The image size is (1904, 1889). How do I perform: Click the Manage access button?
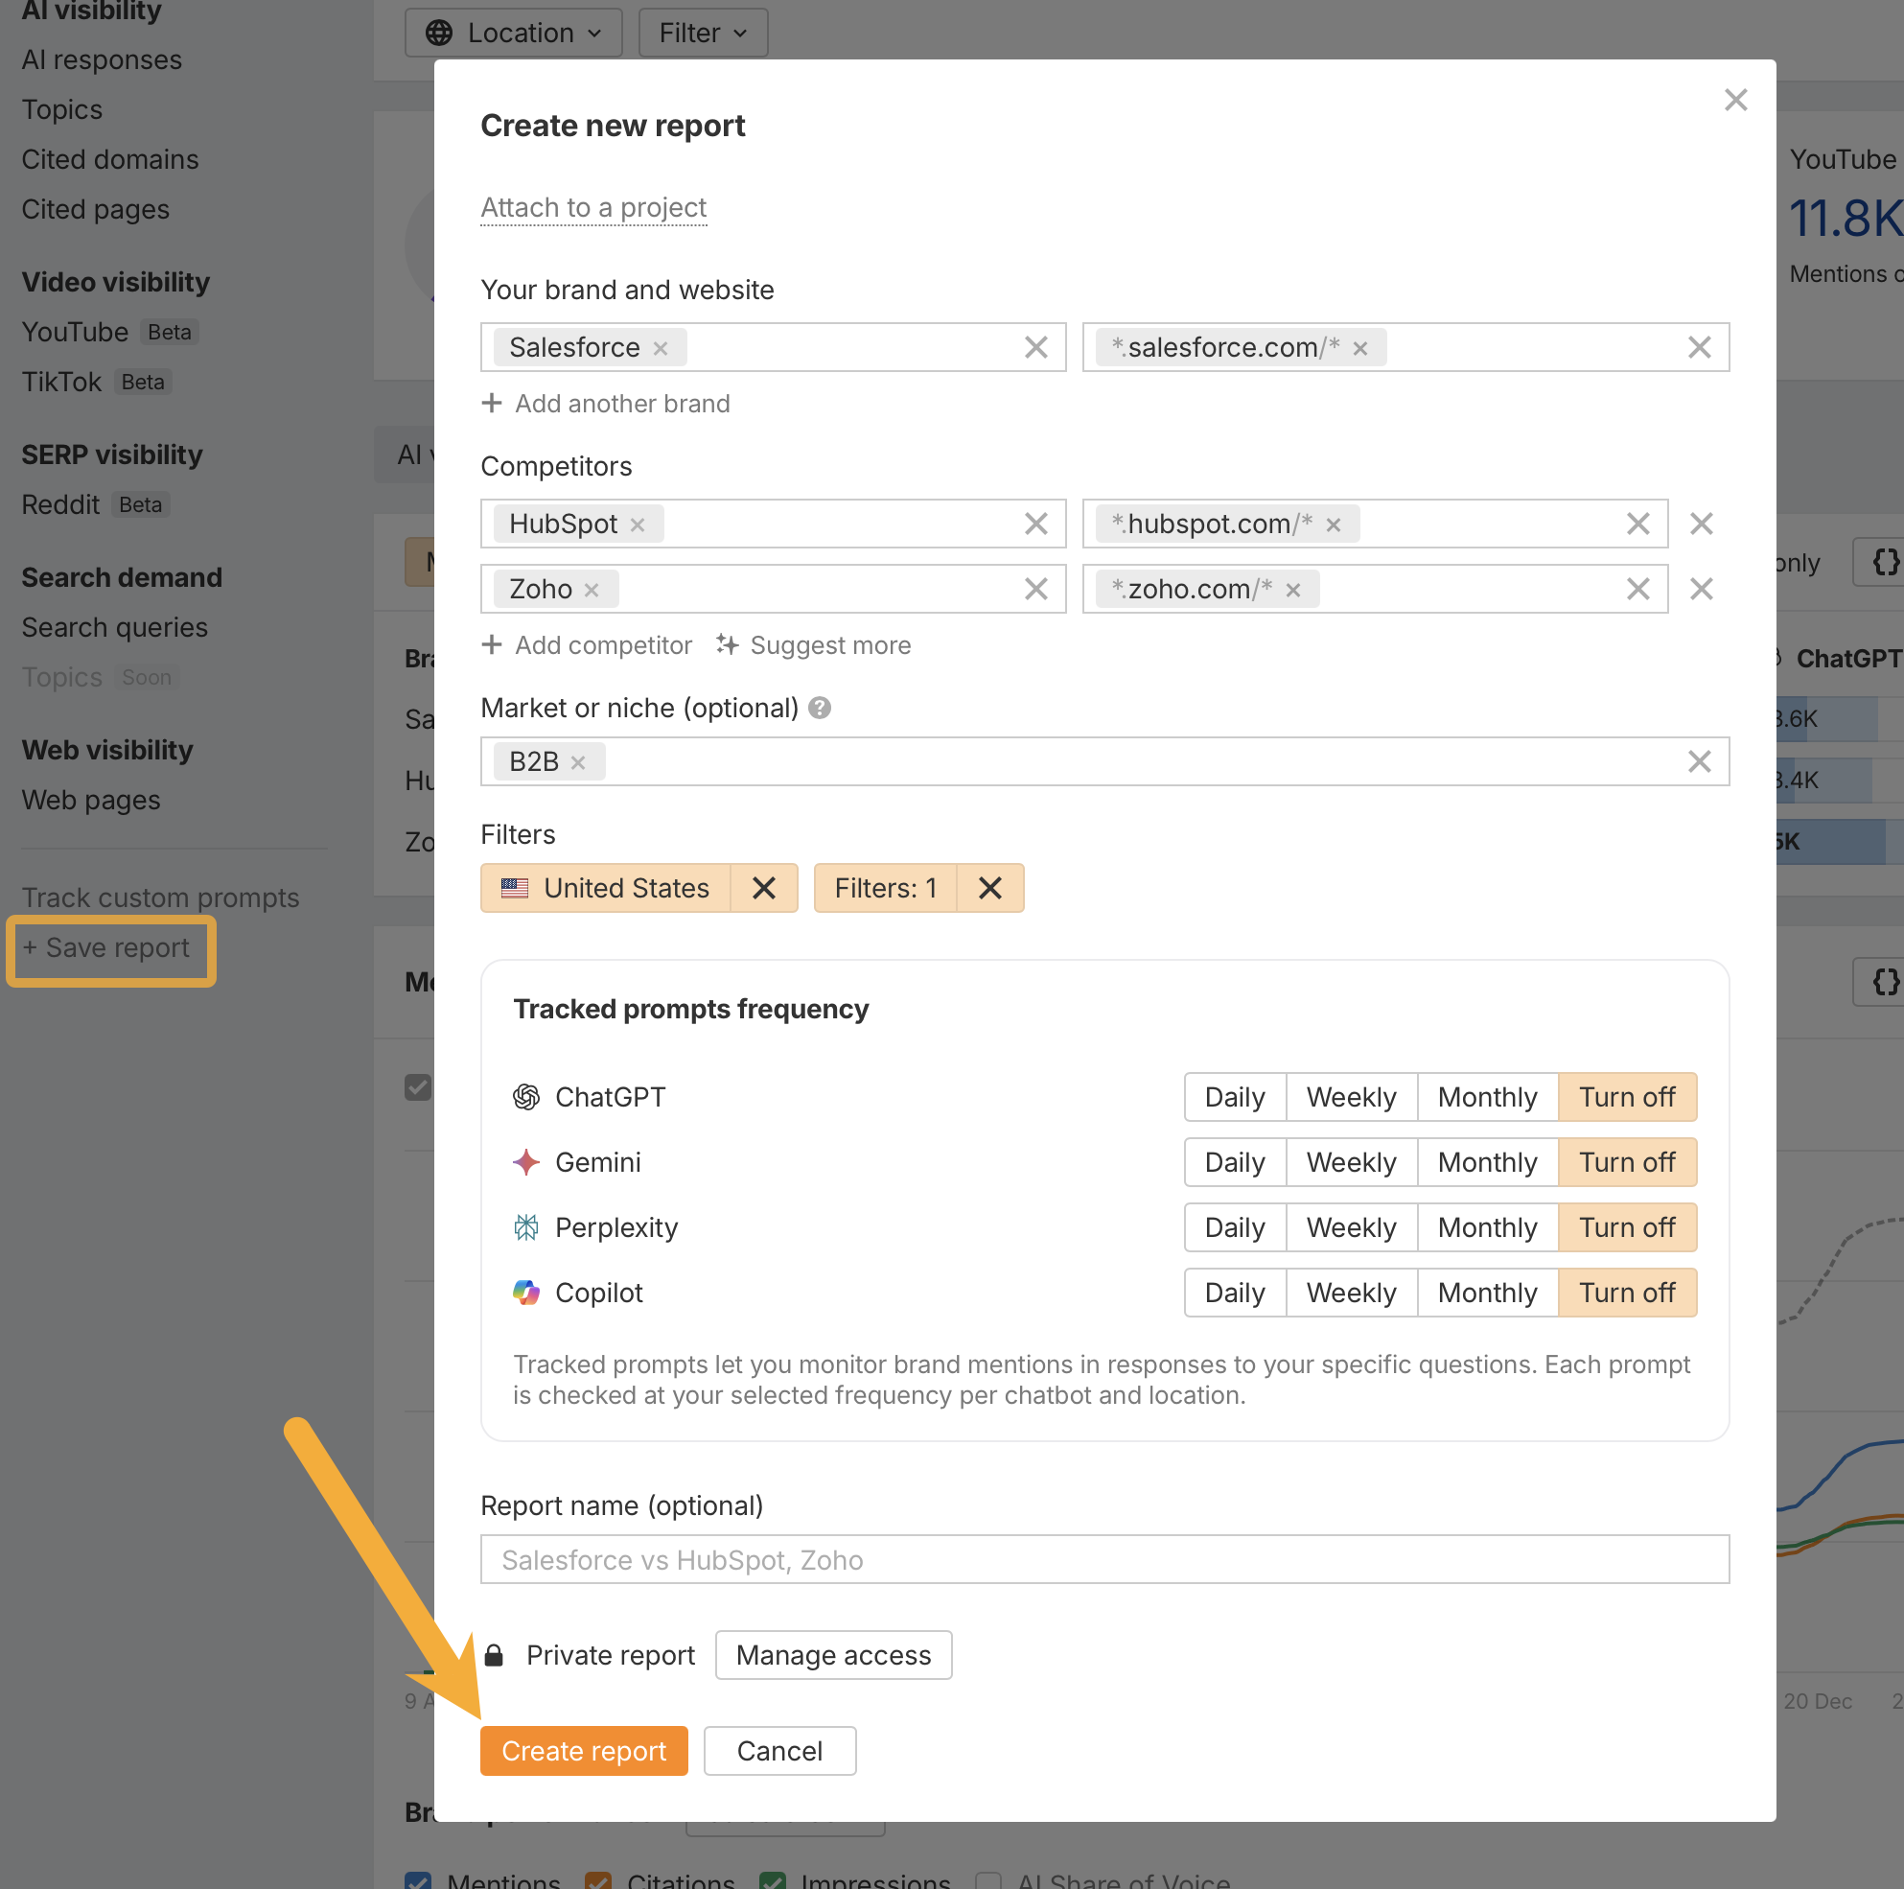[x=833, y=1655]
